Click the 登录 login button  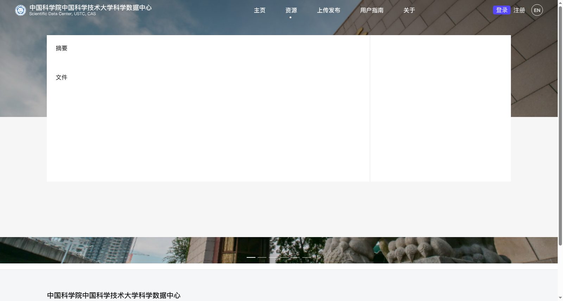[502, 10]
